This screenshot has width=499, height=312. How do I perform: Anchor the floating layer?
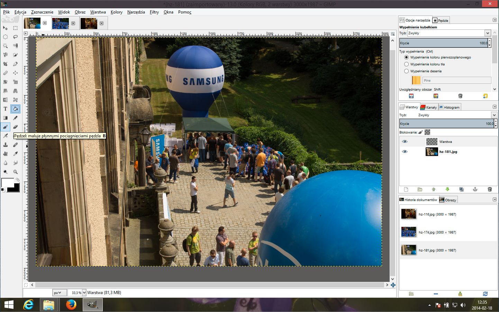tap(475, 190)
